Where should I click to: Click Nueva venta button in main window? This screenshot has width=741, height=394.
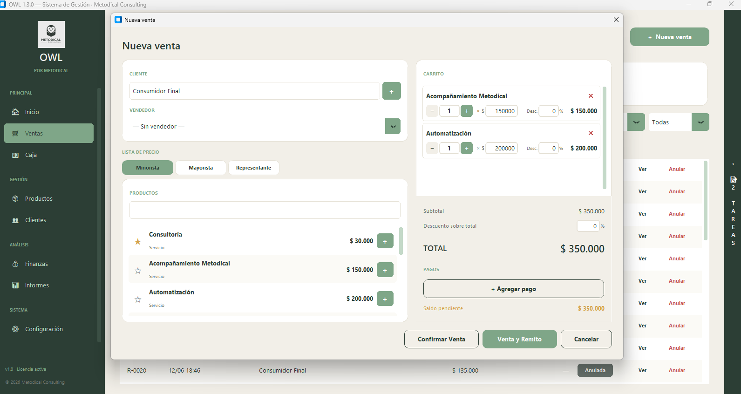(x=670, y=37)
